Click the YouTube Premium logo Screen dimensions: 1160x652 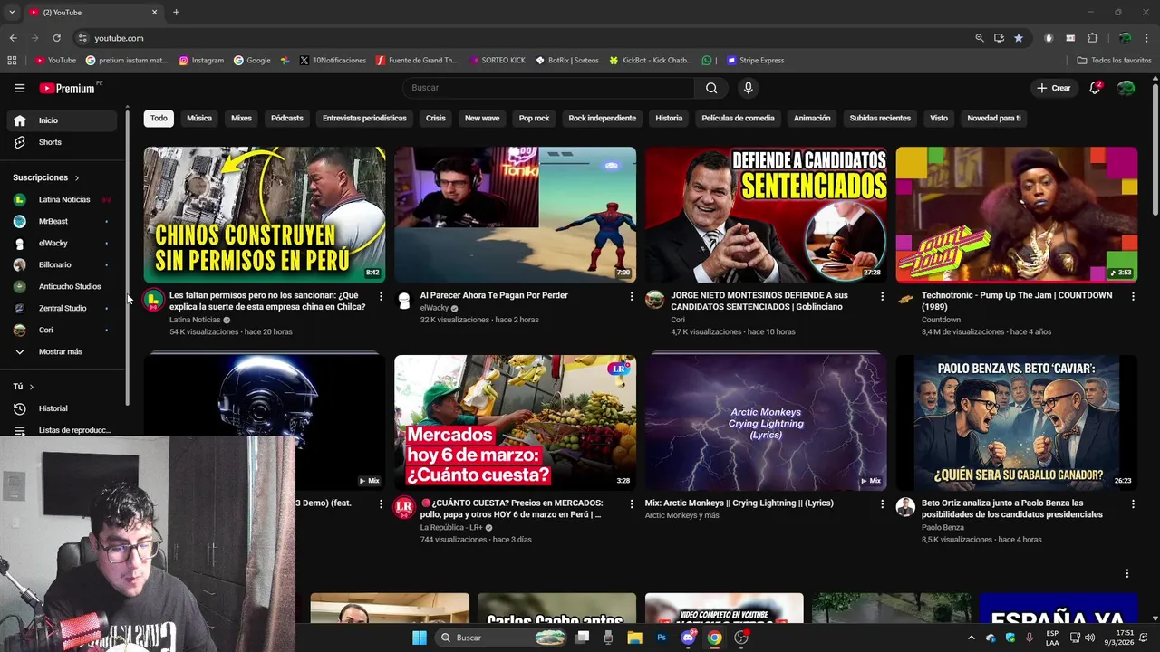[x=70, y=88]
